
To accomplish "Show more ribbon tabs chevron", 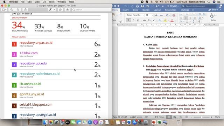I will [193, 10].
